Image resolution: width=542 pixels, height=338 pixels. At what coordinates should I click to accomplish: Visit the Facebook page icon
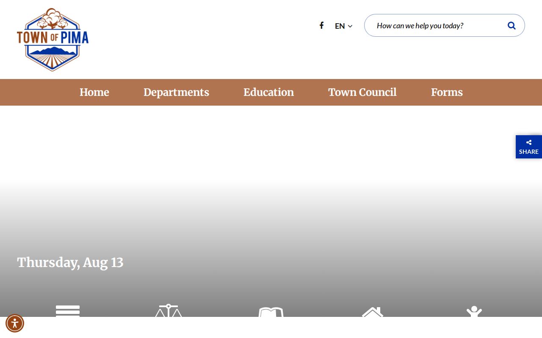click(x=321, y=25)
